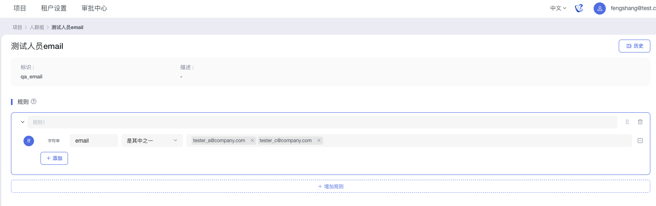Click the rules help question mark icon
This screenshot has width=656, height=206.
click(x=34, y=101)
